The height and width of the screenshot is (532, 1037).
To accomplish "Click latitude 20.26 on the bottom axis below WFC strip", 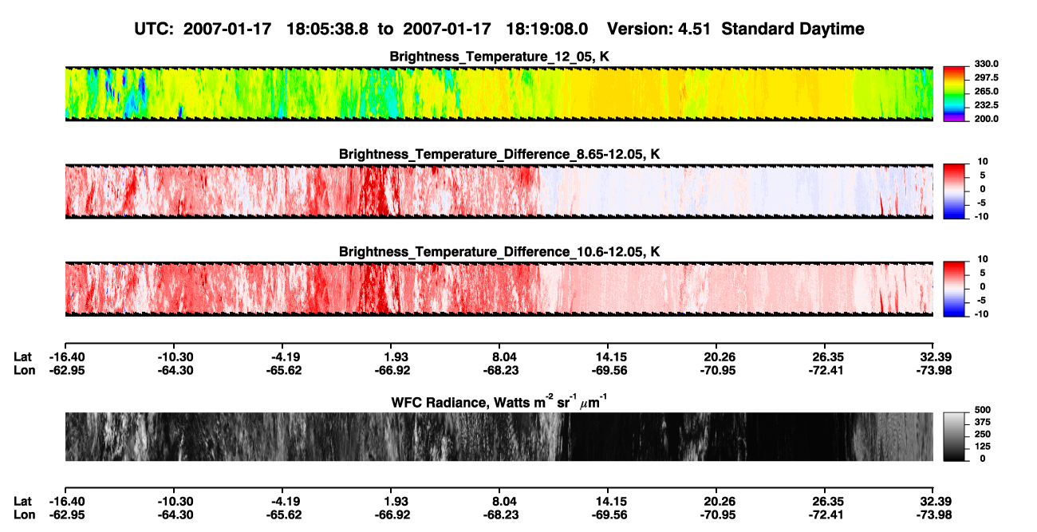I will point(716,501).
